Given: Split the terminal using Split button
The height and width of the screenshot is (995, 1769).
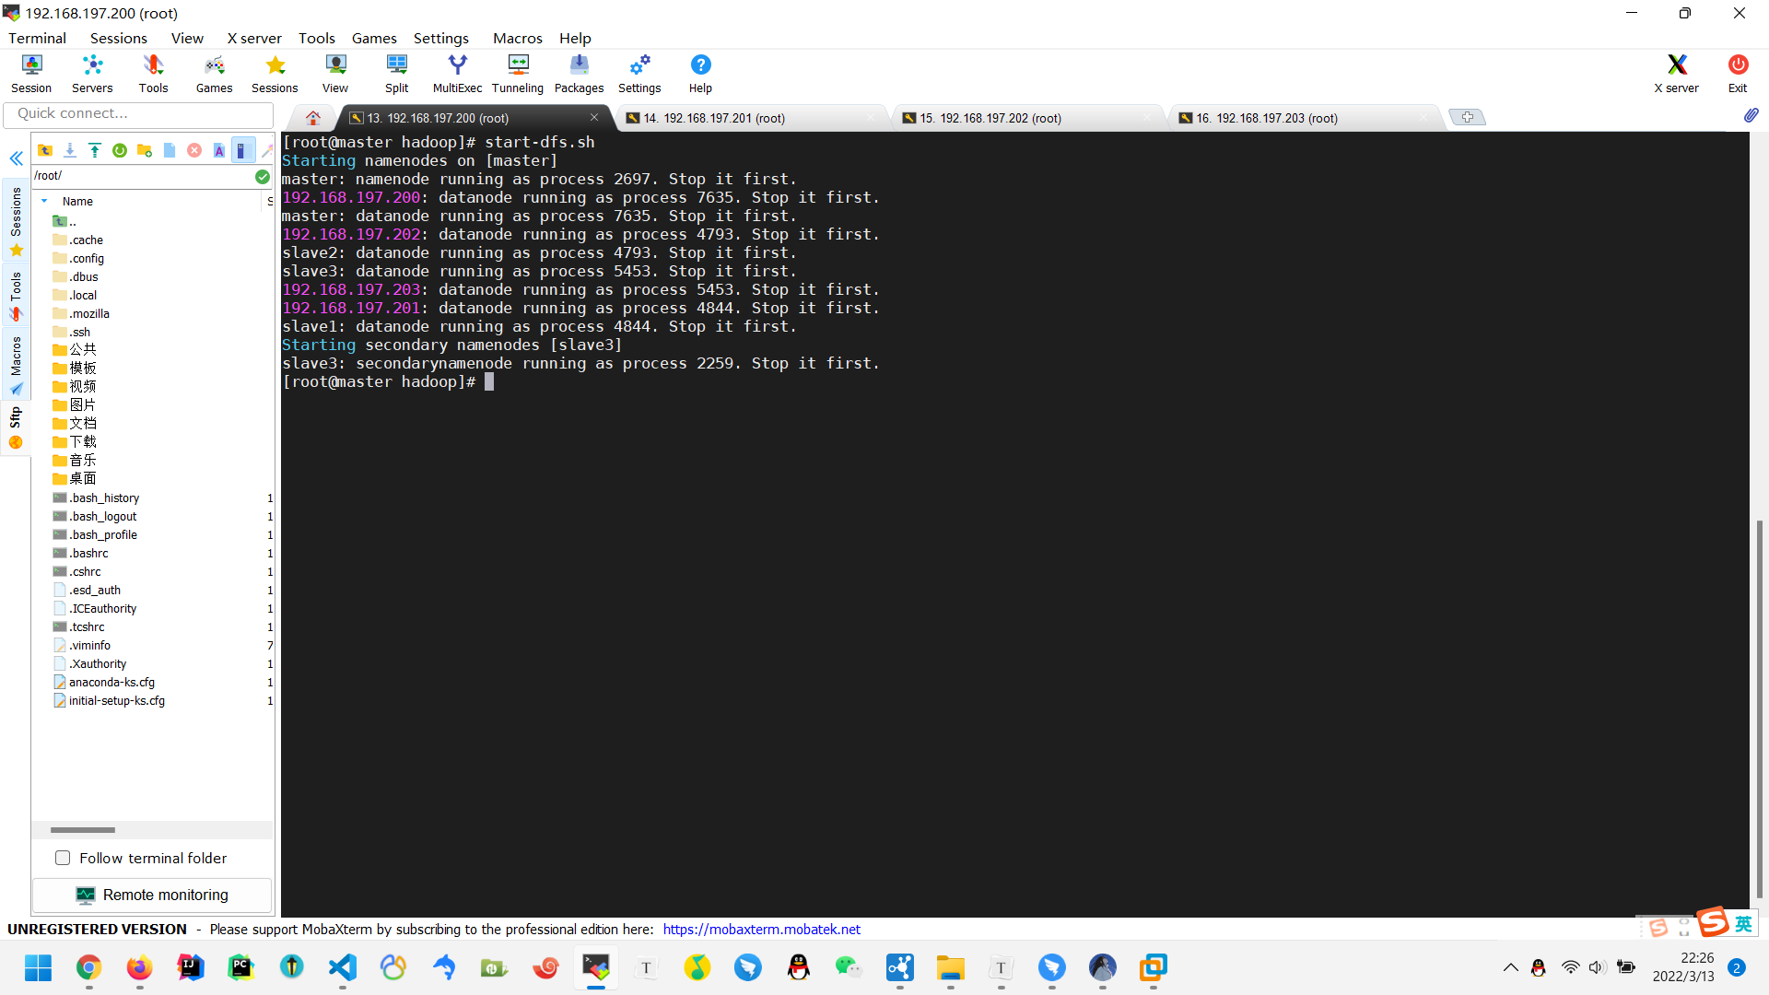Looking at the screenshot, I should [x=396, y=74].
